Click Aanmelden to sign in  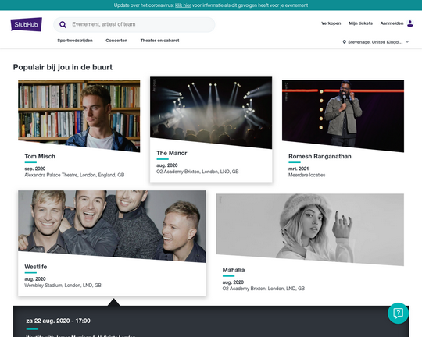click(392, 23)
